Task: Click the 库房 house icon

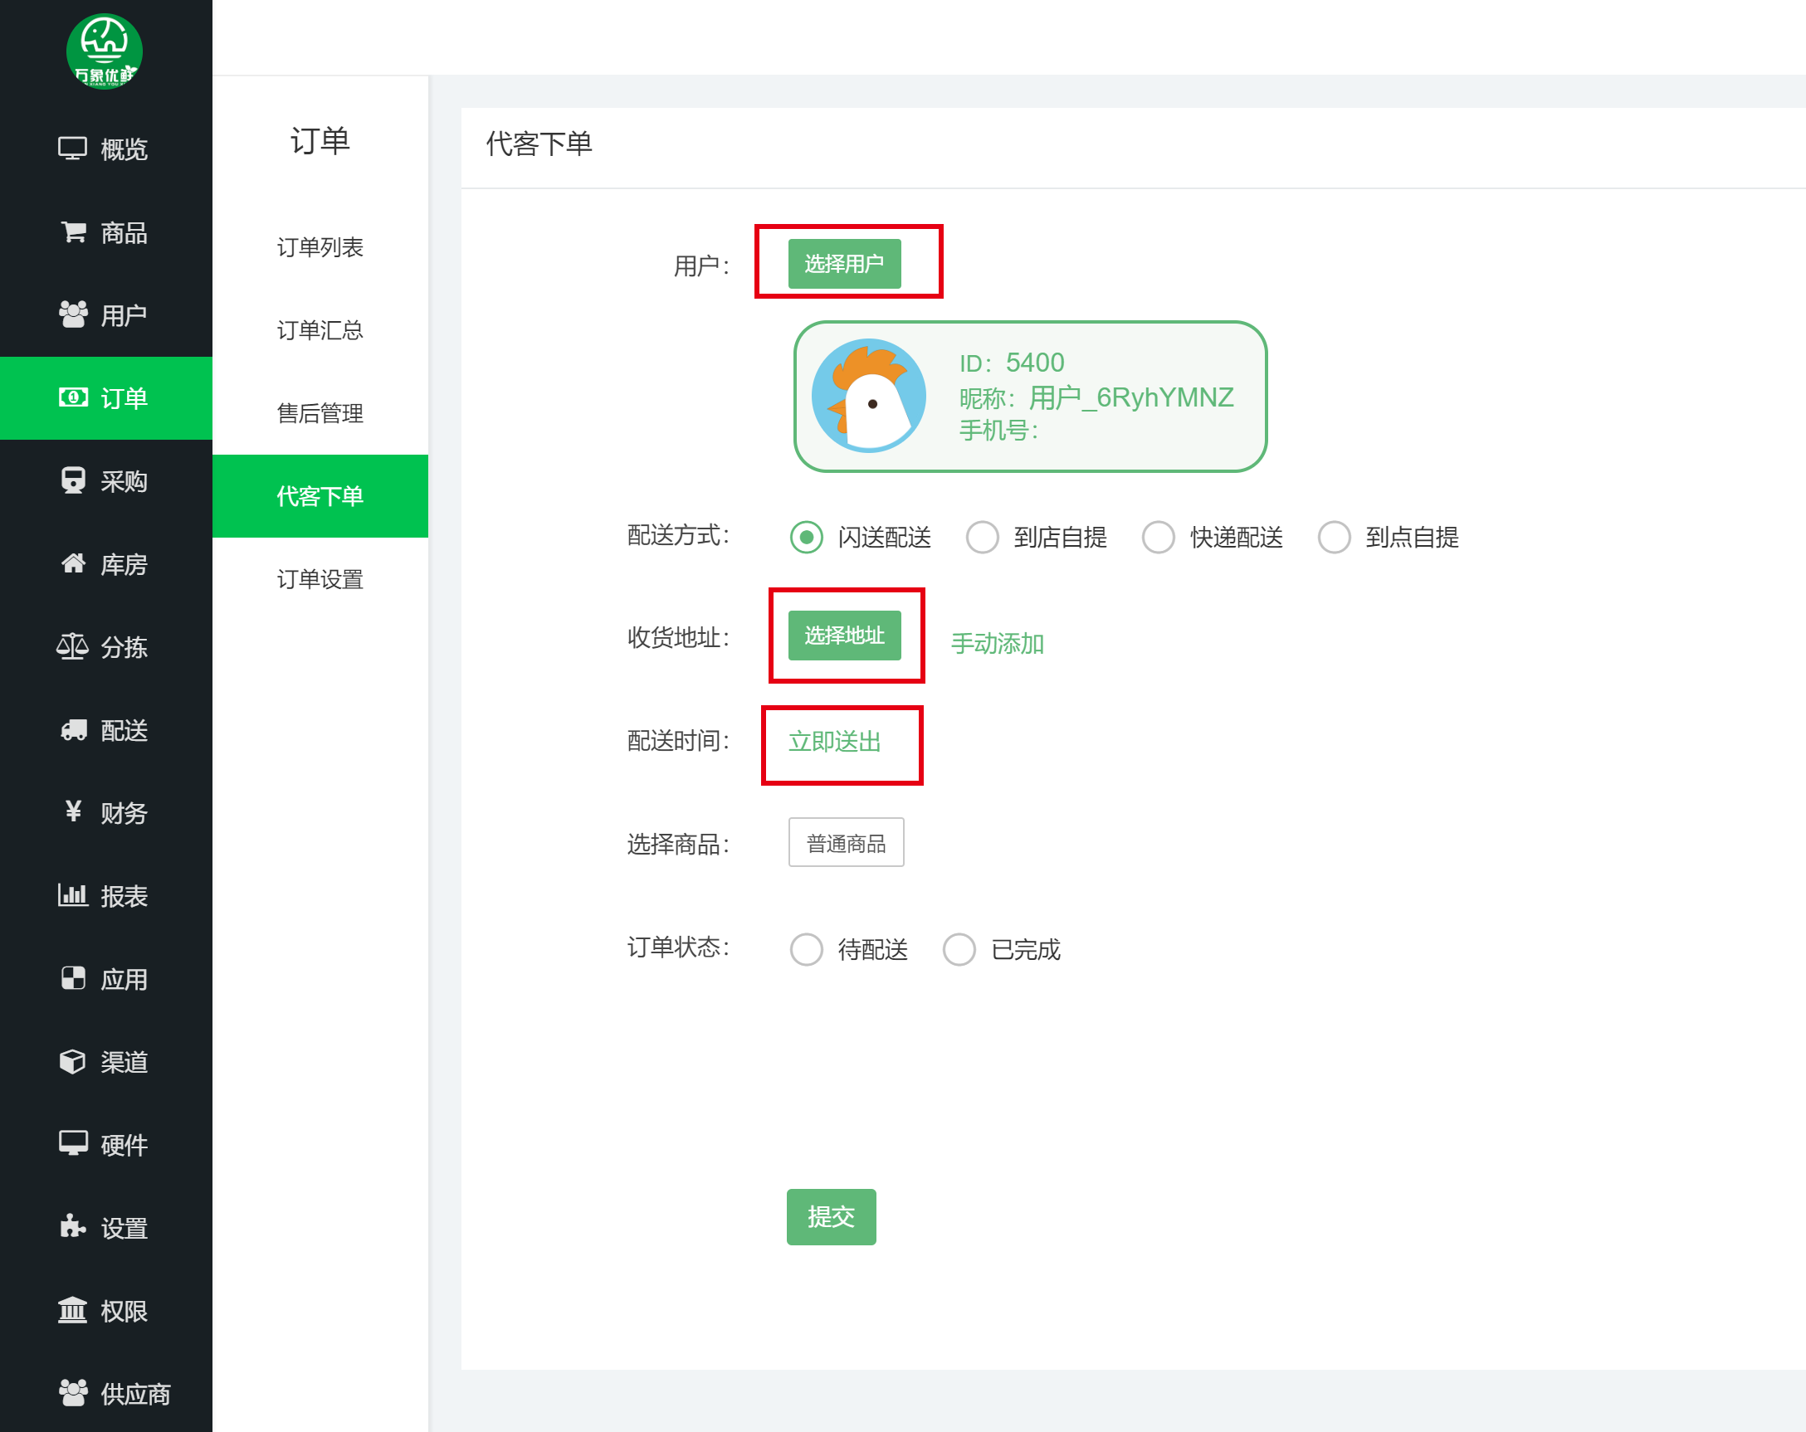Action: [73, 563]
